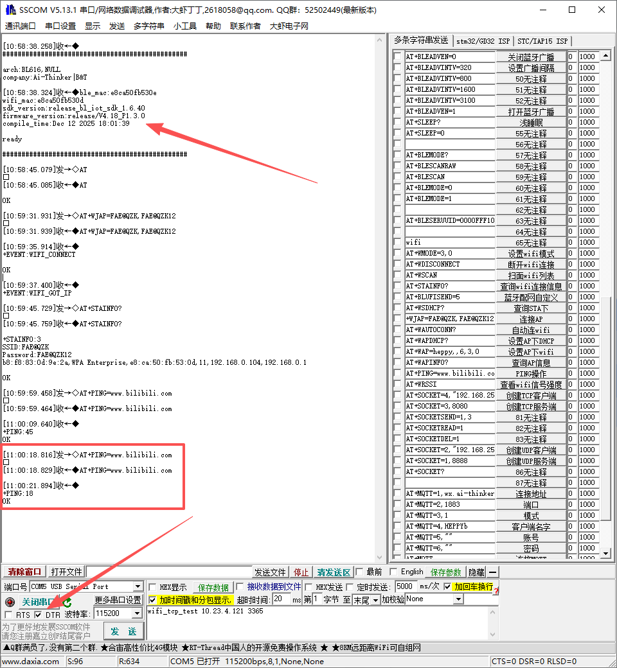Click the 5000 ms timed send interval field
This screenshot has width=617, height=668.
click(406, 586)
